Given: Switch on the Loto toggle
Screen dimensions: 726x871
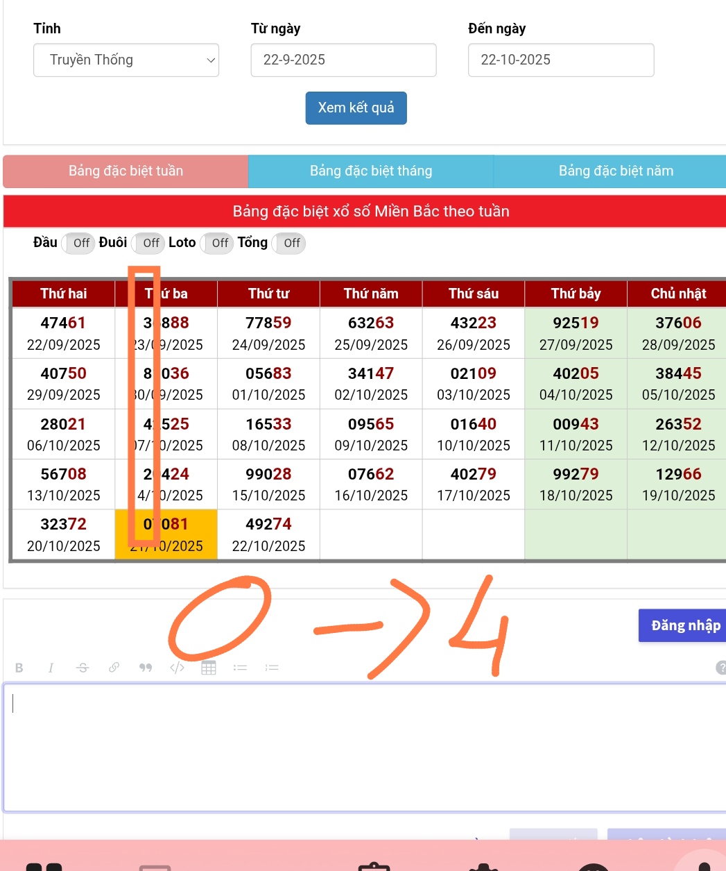Looking at the screenshot, I should point(217,244).
